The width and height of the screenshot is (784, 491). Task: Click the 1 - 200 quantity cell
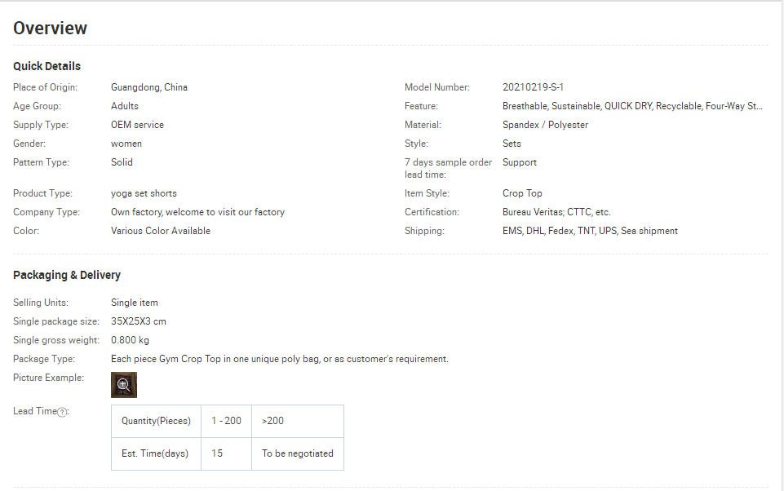[x=226, y=421]
